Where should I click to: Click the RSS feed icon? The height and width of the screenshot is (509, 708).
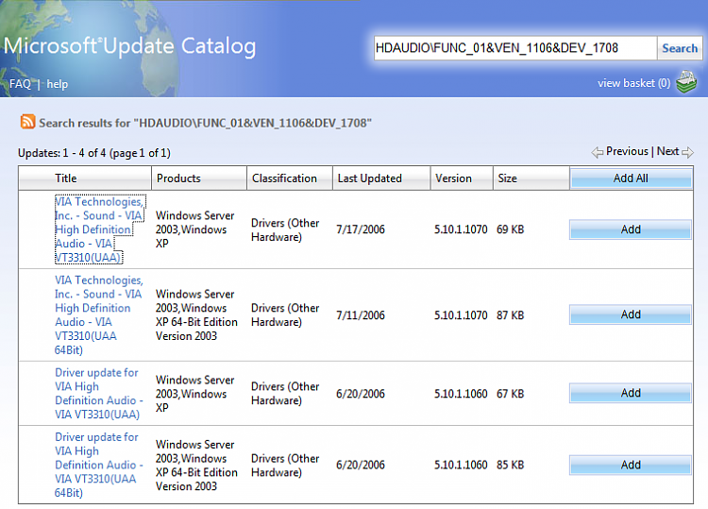27,122
